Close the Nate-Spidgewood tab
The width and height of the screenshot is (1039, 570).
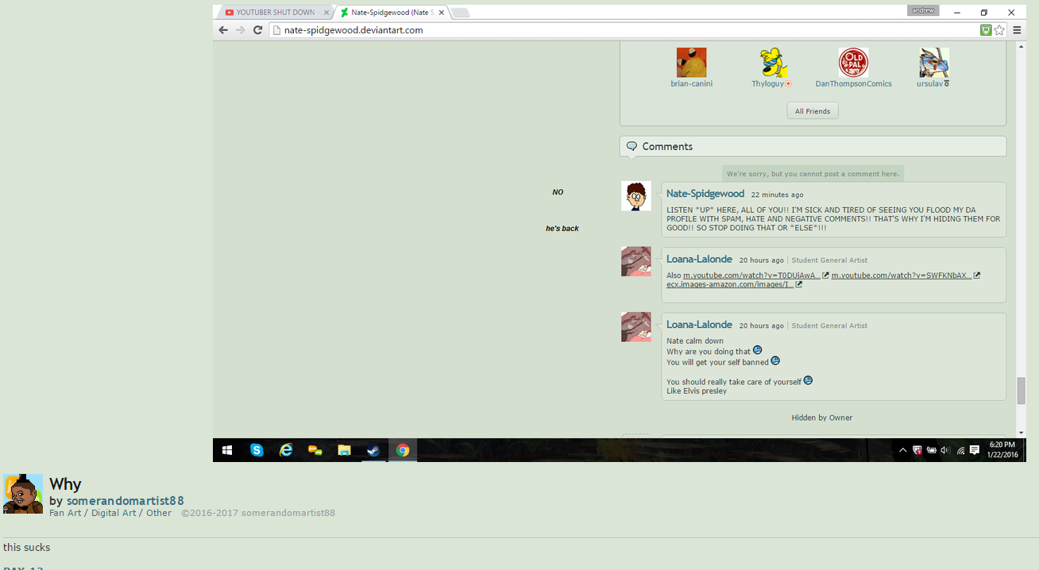pos(441,13)
